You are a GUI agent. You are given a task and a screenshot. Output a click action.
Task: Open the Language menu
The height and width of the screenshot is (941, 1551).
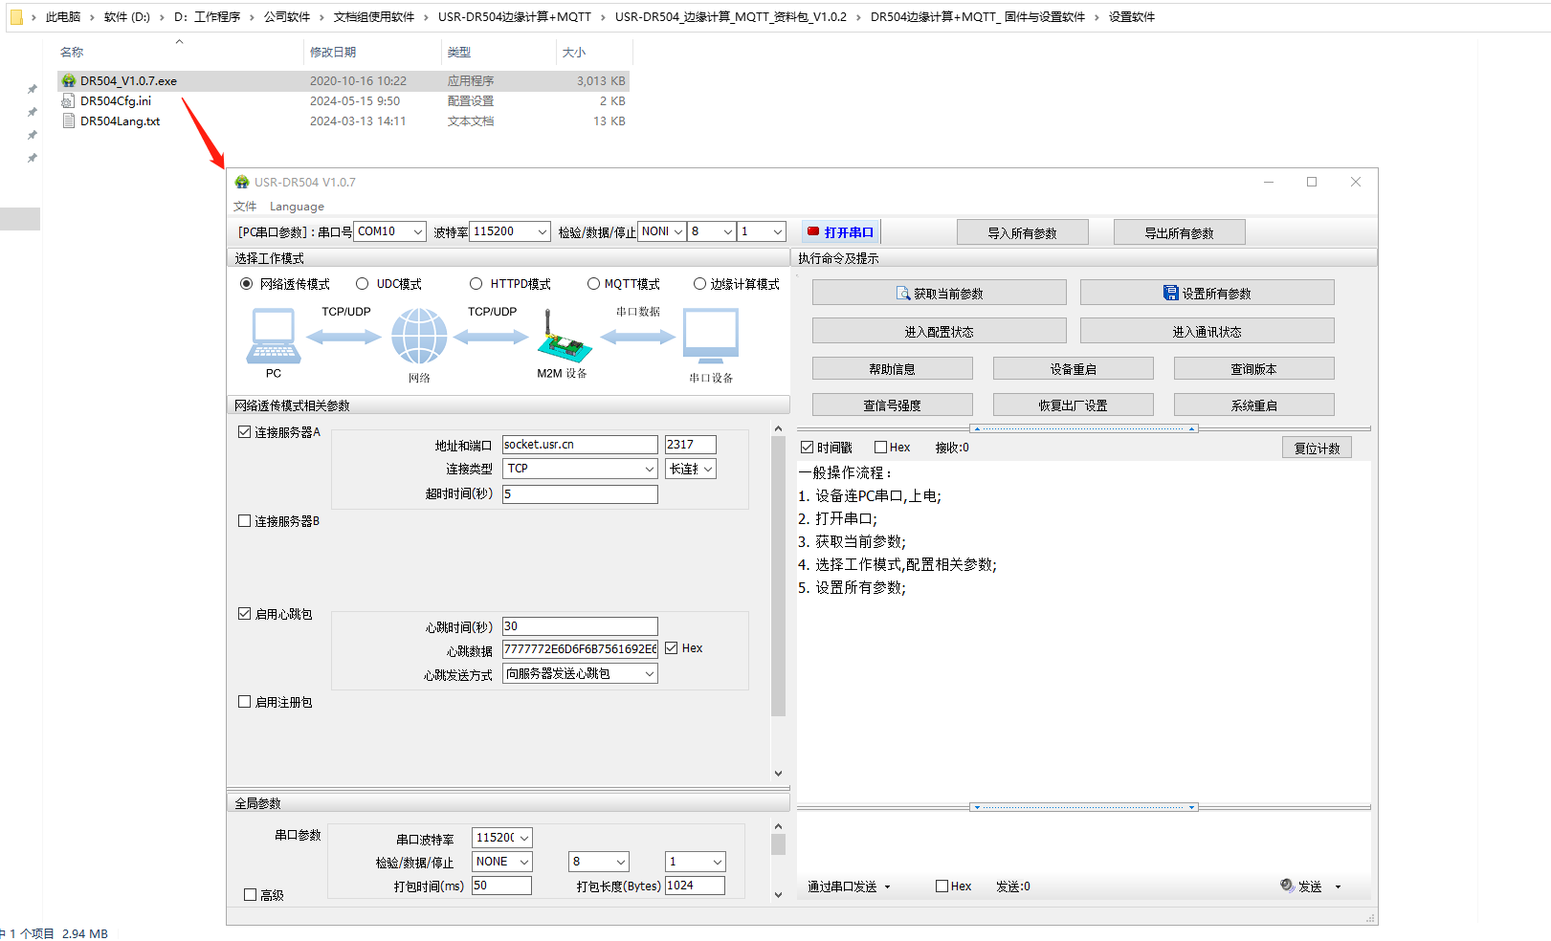point(297,207)
